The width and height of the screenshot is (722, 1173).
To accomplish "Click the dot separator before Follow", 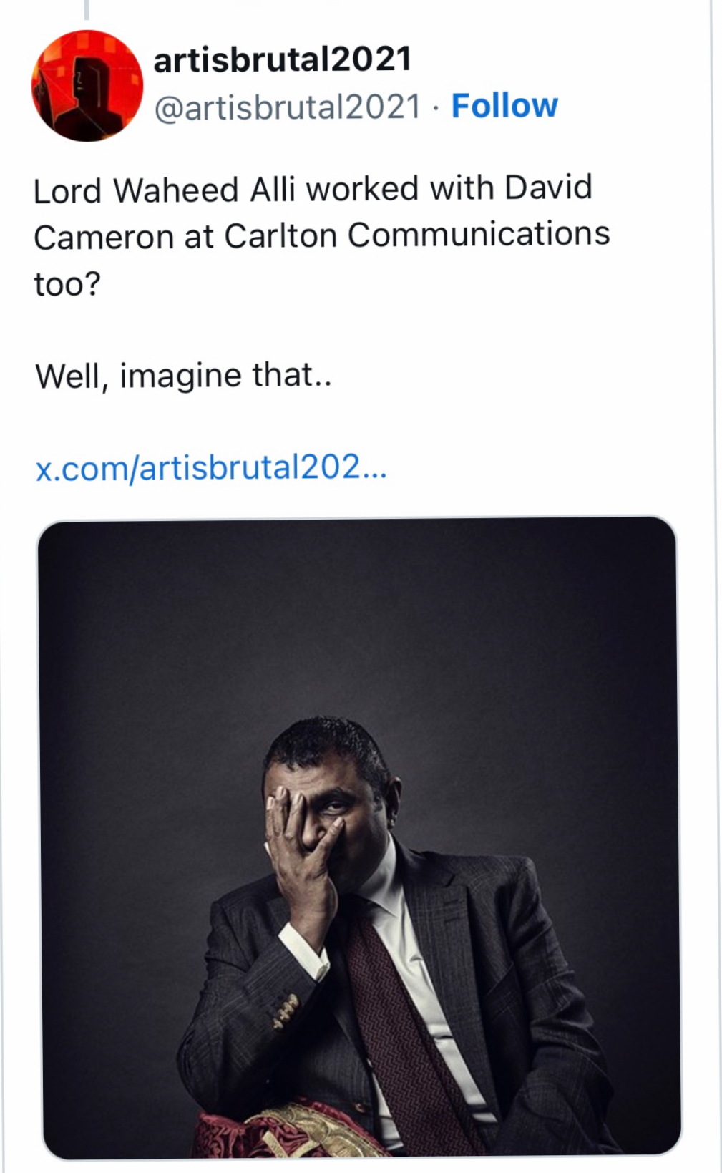I will [436, 108].
